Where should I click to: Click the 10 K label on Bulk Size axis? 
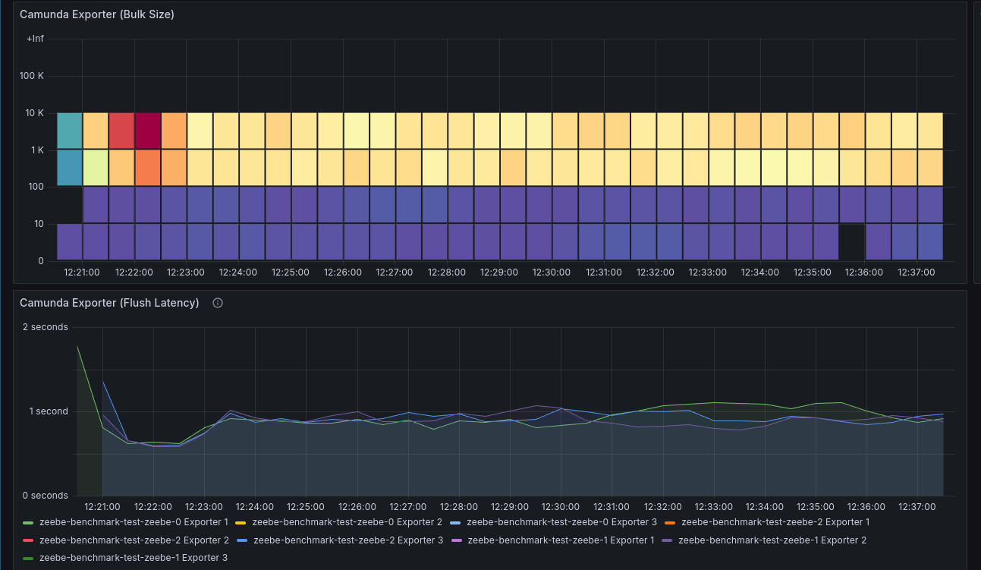tap(35, 113)
